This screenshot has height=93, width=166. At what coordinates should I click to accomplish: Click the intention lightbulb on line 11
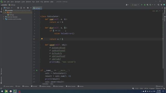[x=42, y=39]
